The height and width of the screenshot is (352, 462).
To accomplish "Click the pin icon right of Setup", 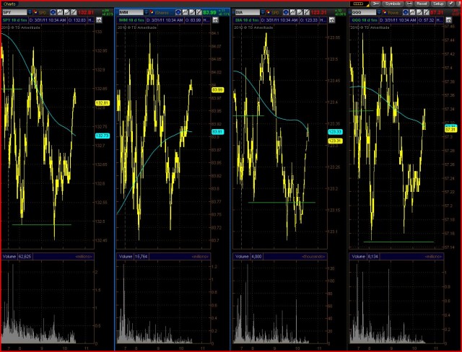I will (451, 4).
